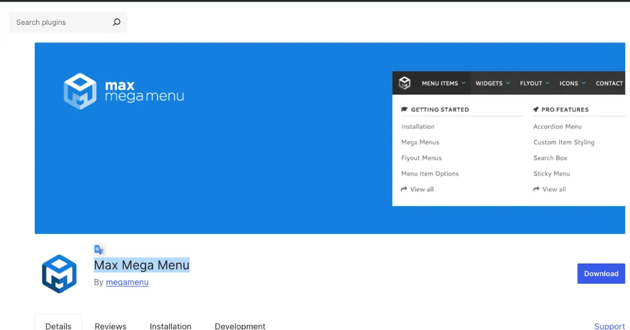
Task: Expand the Widgets dropdown chevron
Action: [508, 83]
